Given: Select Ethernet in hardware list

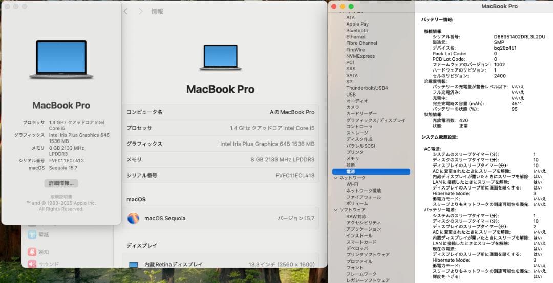Looking at the screenshot, I should [356, 37].
